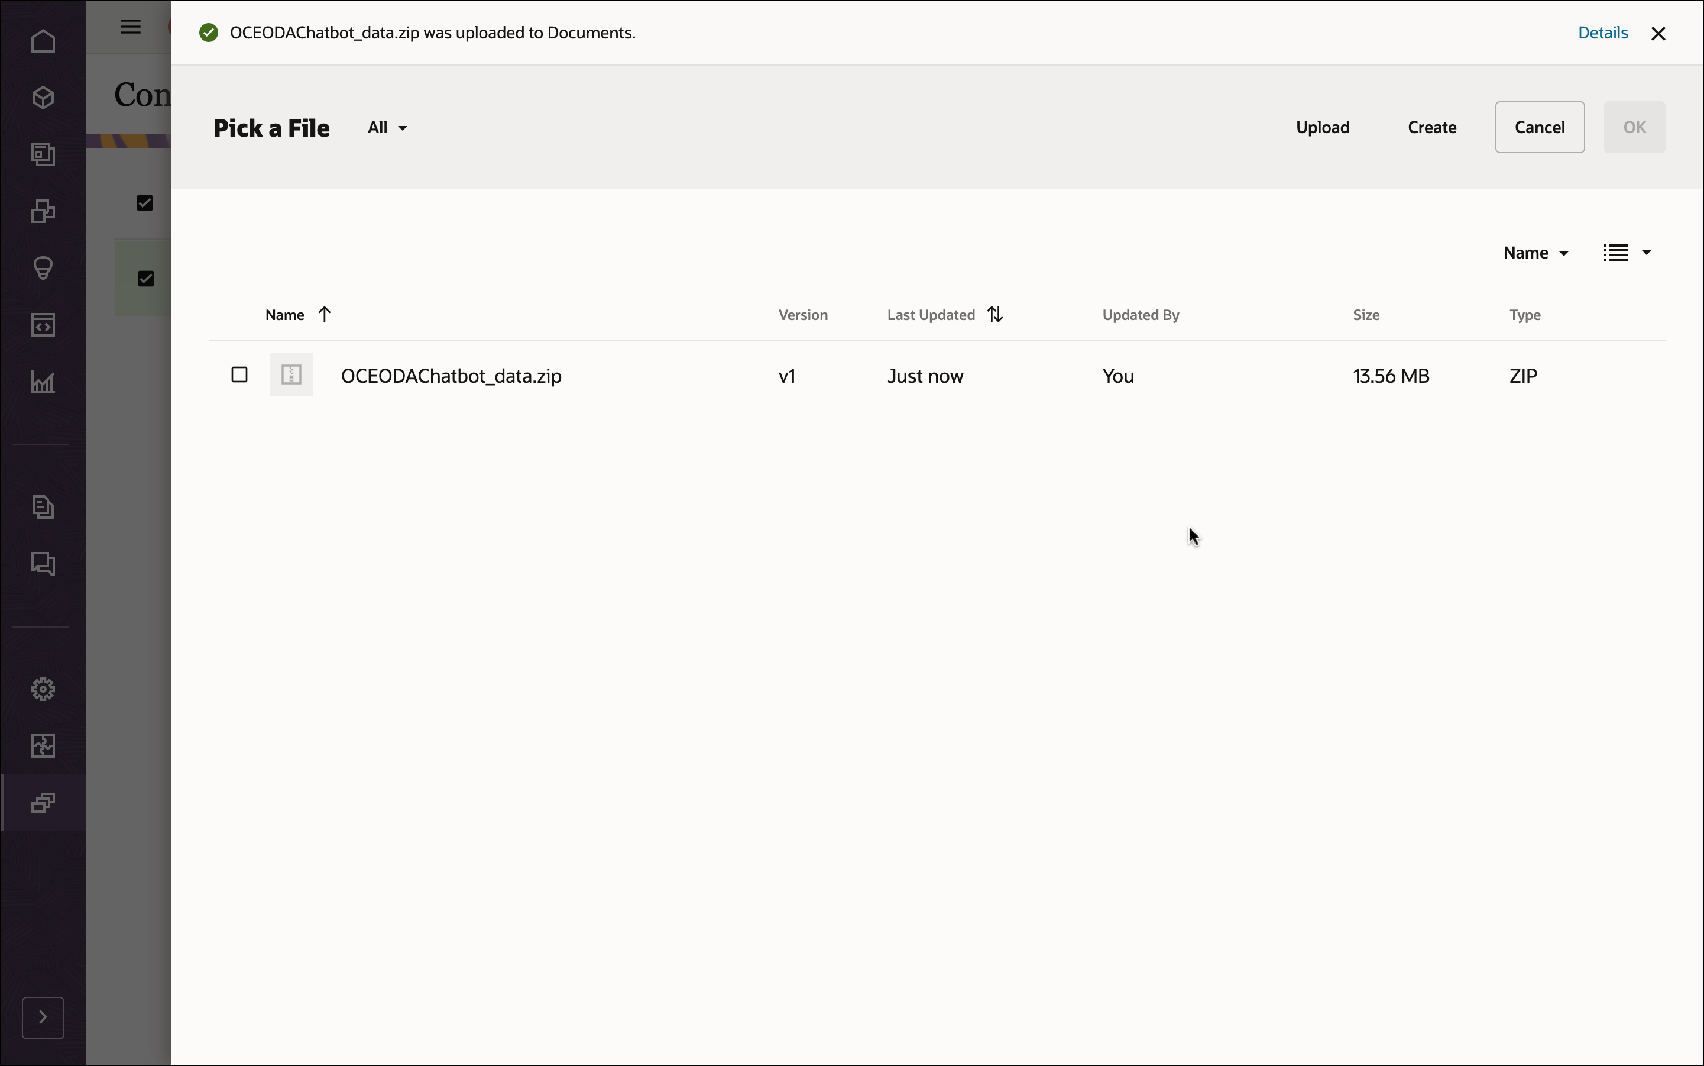Open the Integrations puzzle icon
The height and width of the screenshot is (1066, 1704).
point(43,746)
